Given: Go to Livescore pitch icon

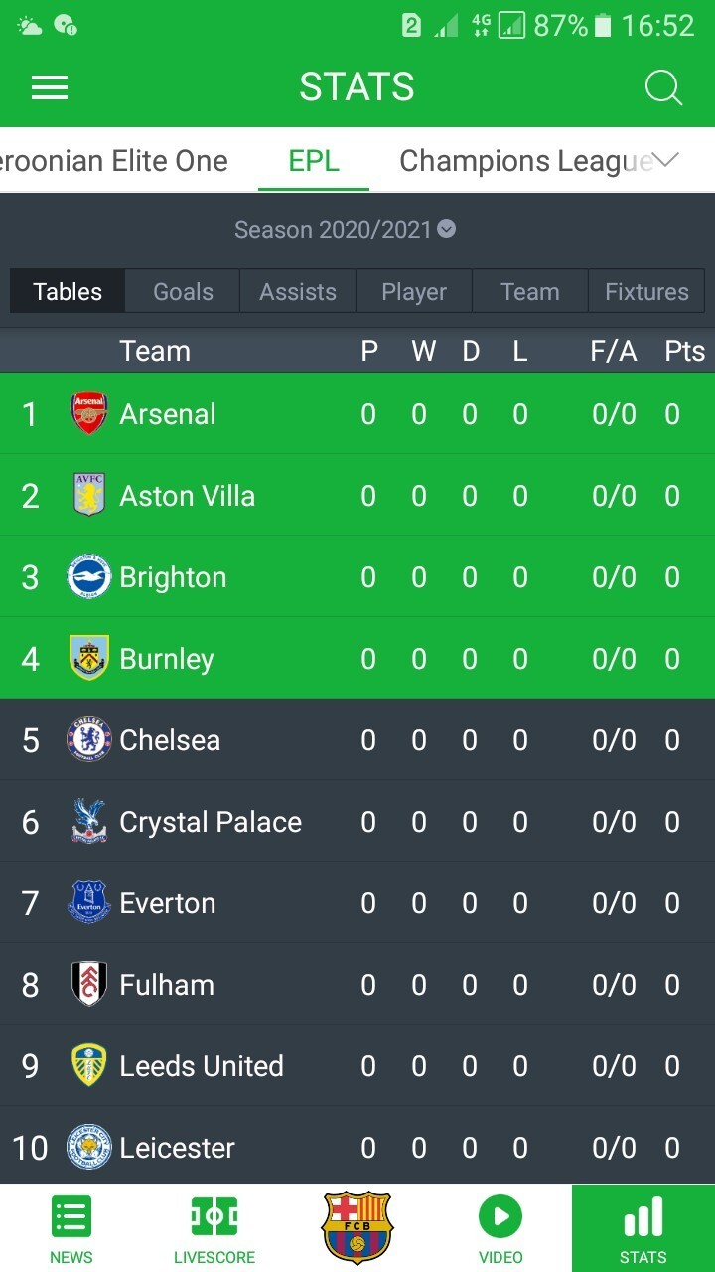Looking at the screenshot, I should click(214, 1218).
